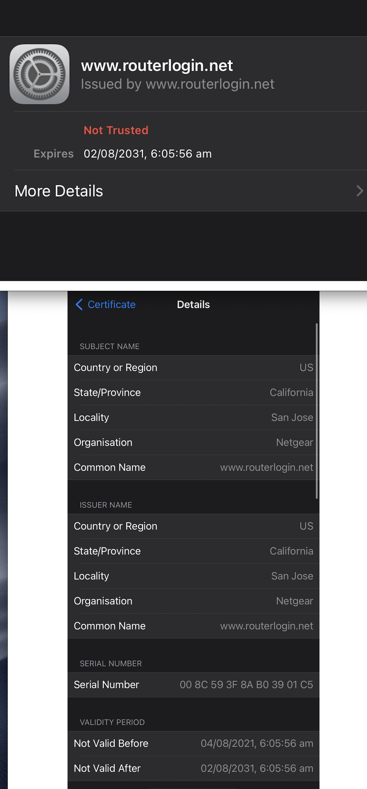Select the Serial Number row

193,685
